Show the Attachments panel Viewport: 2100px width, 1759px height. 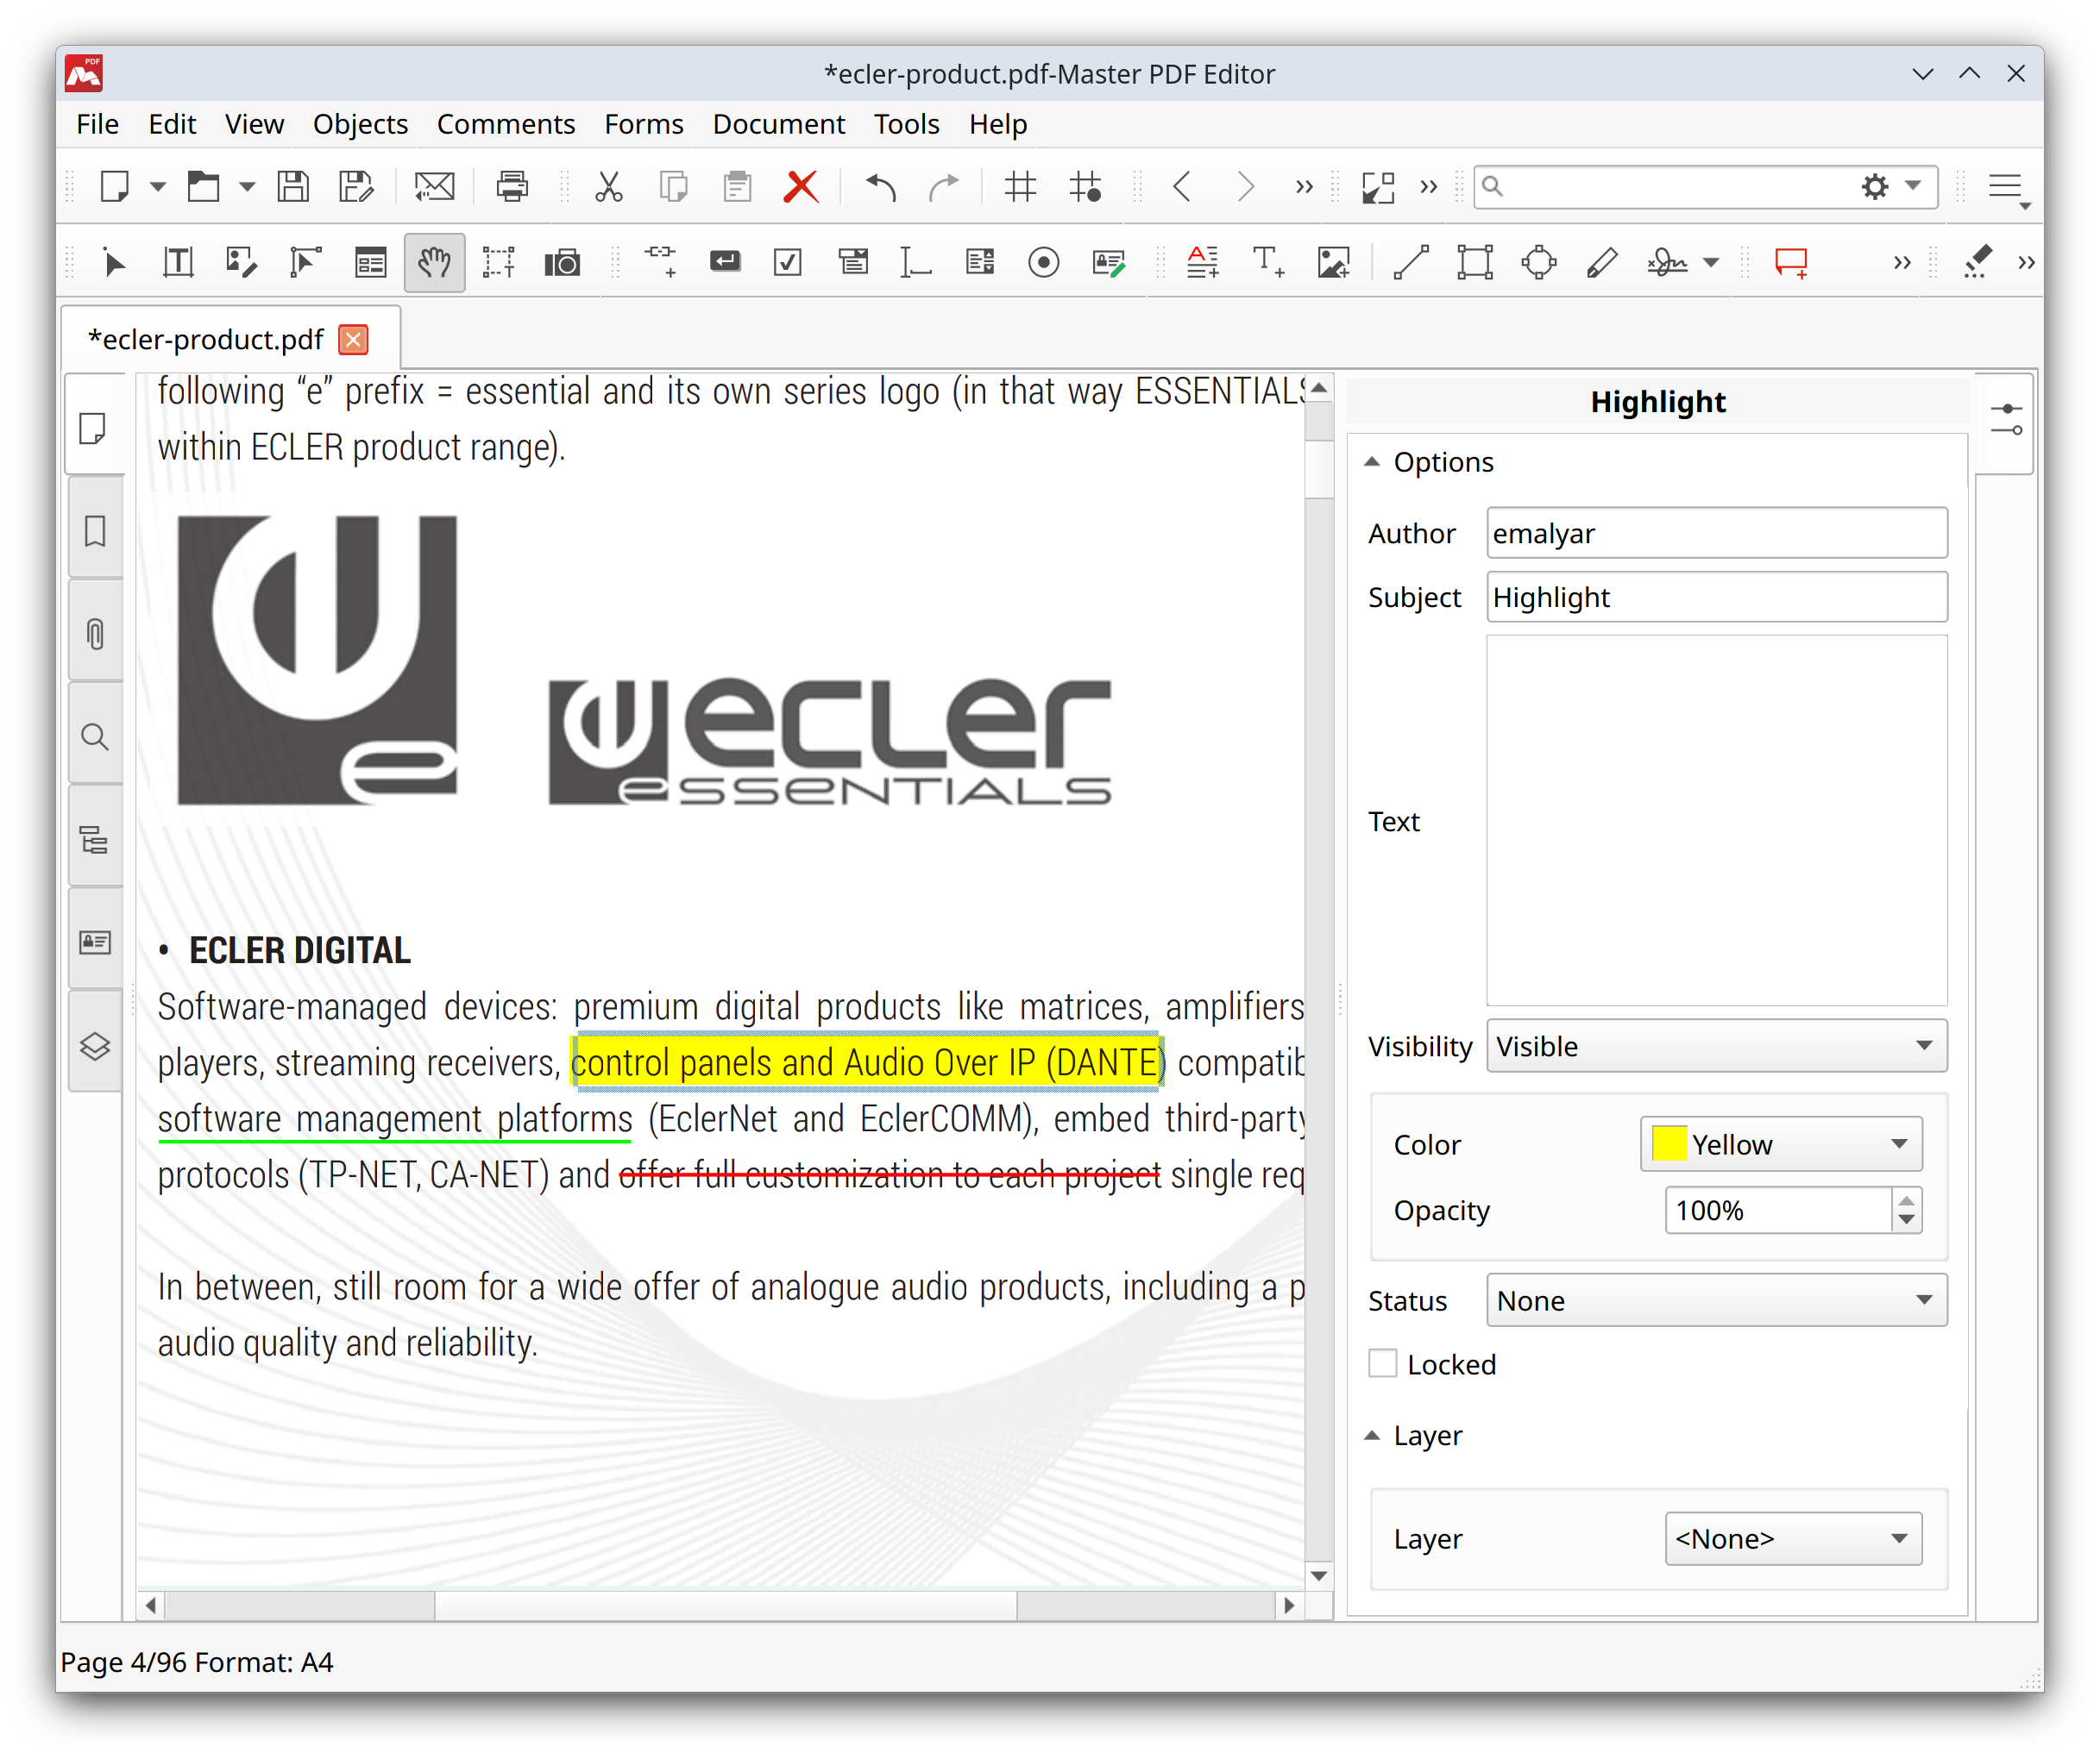[x=95, y=634]
